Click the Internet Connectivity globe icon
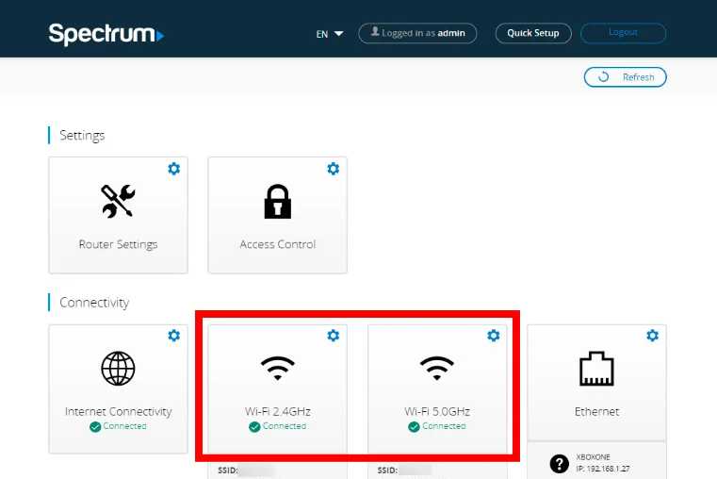 click(118, 369)
